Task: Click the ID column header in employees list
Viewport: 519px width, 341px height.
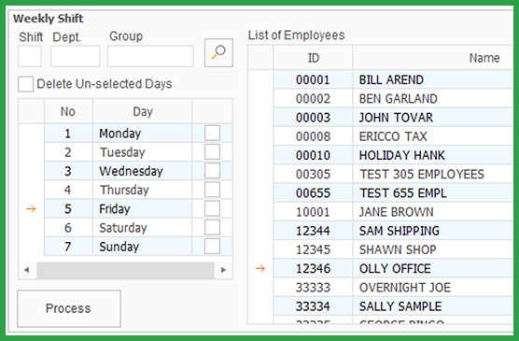Action: click(x=313, y=58)
